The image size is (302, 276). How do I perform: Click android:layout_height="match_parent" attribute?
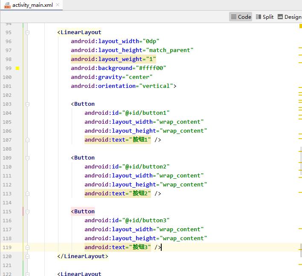pyautogui.click(x=132, y=50)
